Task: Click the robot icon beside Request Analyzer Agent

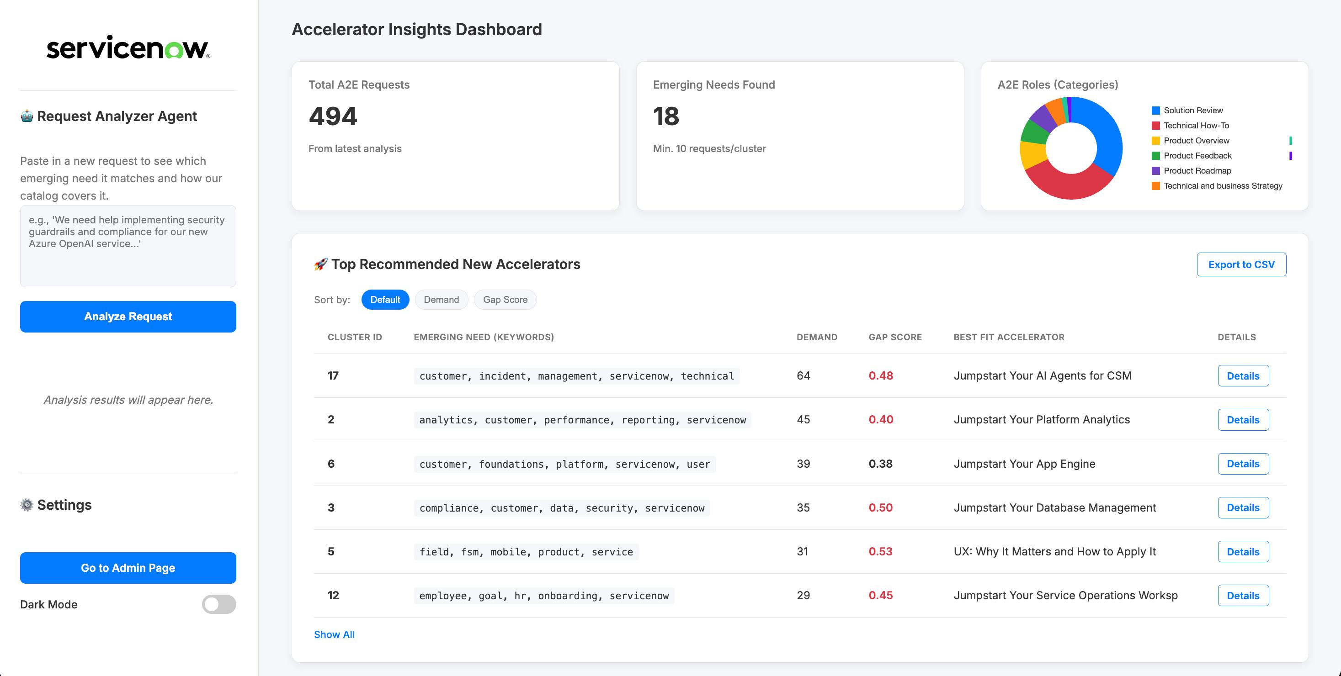Action: [27, 116]
